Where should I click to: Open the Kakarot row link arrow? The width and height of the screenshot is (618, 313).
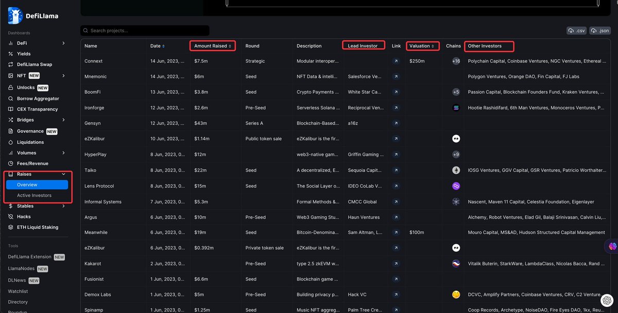click(396, 264)
